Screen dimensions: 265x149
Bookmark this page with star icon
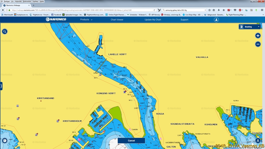[209, 10]
